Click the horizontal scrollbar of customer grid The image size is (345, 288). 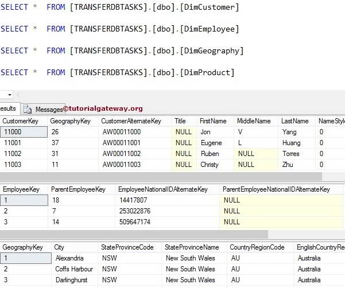[x=161, y=177]
